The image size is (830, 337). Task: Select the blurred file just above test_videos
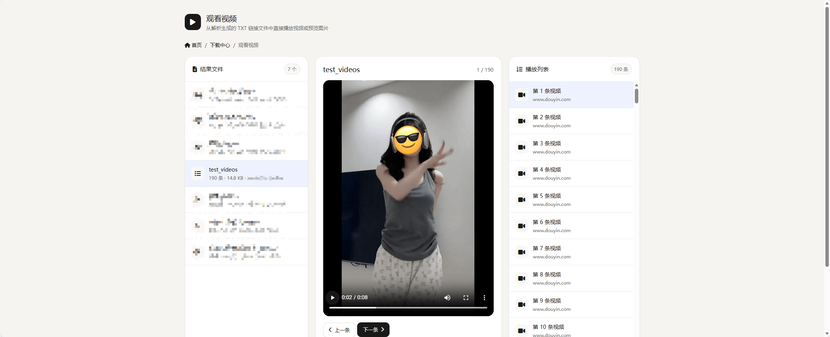tap(246, 147)
